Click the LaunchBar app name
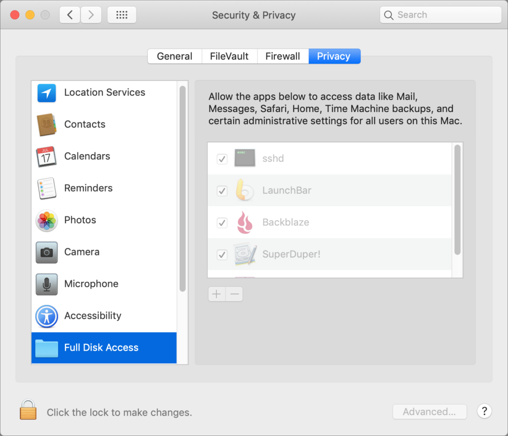This screenshot has height=436, width=508. point(287,190)
